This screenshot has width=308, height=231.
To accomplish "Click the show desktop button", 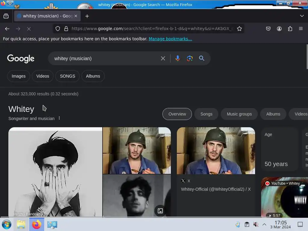I will click(x=300, y=224).
